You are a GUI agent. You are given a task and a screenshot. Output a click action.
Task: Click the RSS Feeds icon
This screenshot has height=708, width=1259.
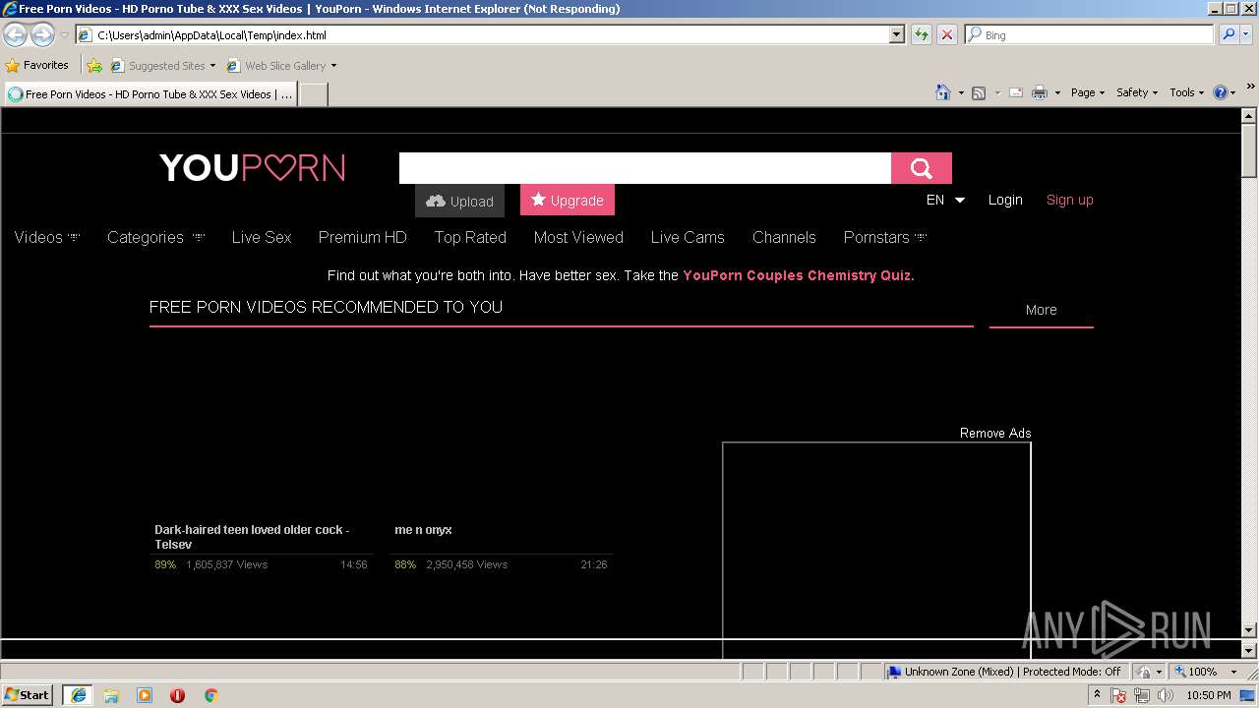tap(979, 92)
